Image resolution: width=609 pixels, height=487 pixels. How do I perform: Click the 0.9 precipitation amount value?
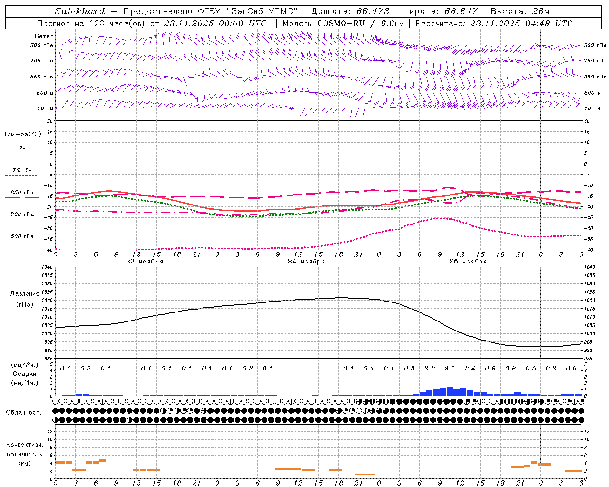(x=490, y=369)
